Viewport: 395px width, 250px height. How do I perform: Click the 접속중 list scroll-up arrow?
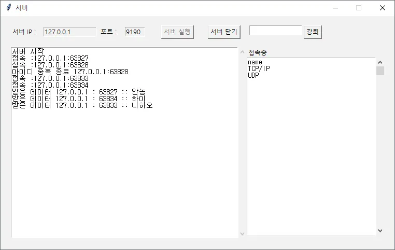[x=380, y=62]
